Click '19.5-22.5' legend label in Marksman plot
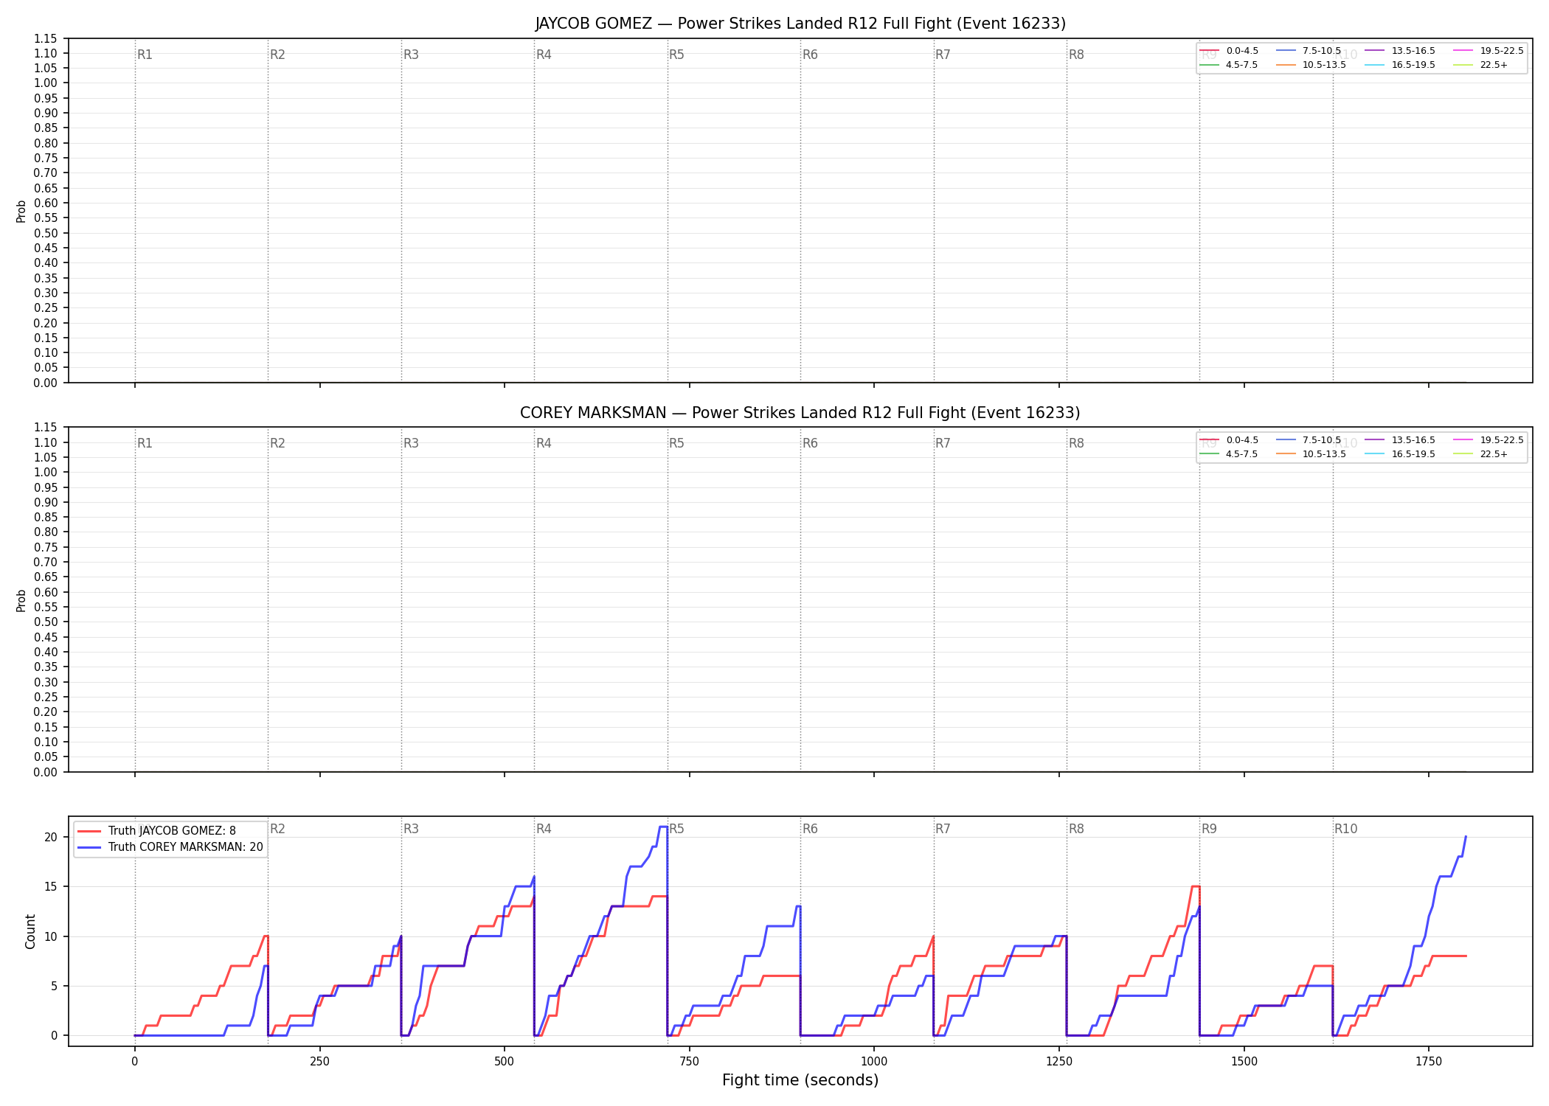The image size is (1549, 1106). pos(1502,440)
